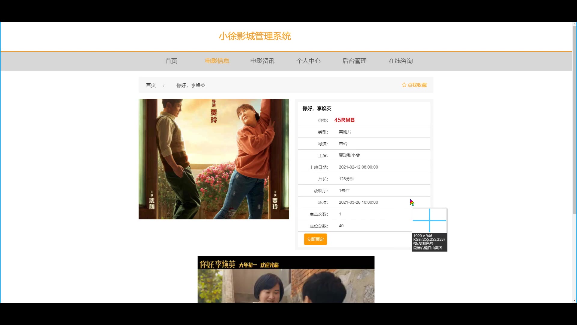Open the 首页 navigation tab
Viewport: 577px width, 325px height.
tap(171, 61)
